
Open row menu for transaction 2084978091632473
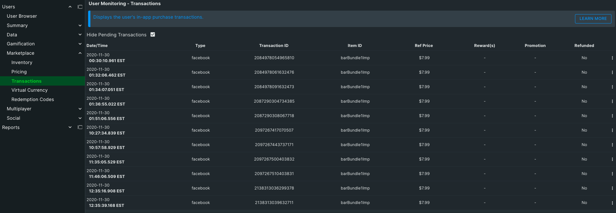coord(612,87)
